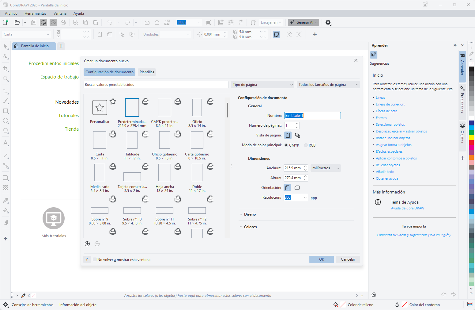The height and width of the screenshot is (310, 475).
Task: Open the Ventana menu
Action: [x=60, y=13]
